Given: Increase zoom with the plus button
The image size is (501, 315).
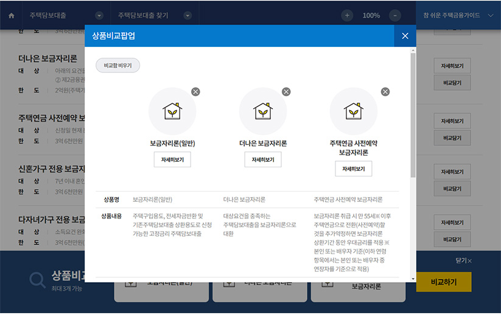Looking at the screenshot, I should coord(347,15).
